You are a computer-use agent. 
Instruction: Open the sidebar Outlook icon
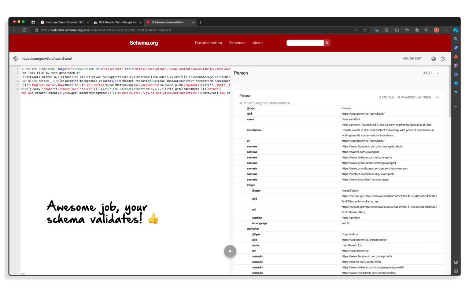click(x=456, y=83)
